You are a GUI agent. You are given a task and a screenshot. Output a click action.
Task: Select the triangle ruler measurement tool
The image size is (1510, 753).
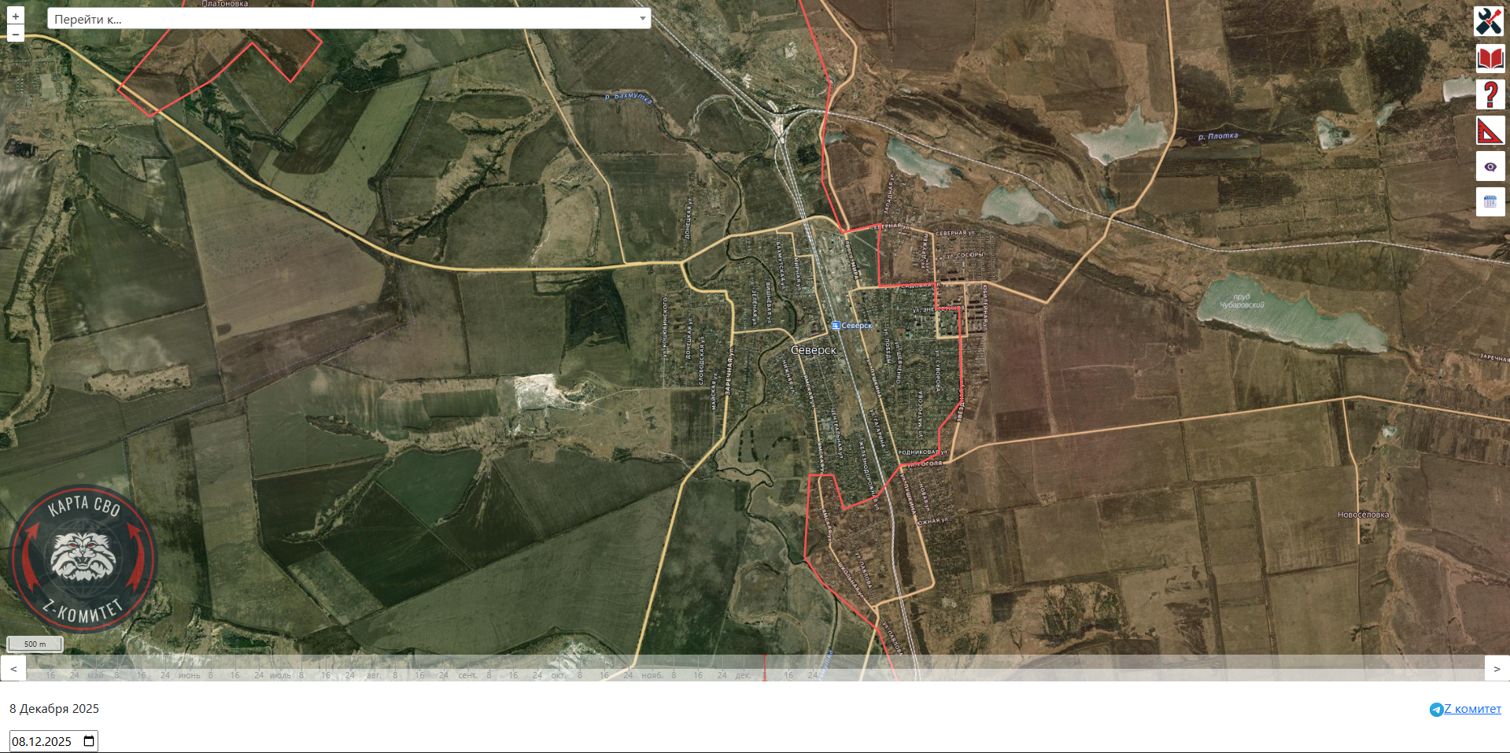coord(1490,131)
